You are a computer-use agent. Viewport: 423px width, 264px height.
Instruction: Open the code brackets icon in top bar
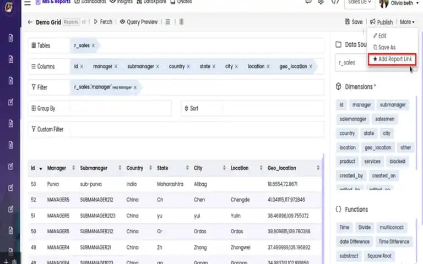click(x=335, y=2)
